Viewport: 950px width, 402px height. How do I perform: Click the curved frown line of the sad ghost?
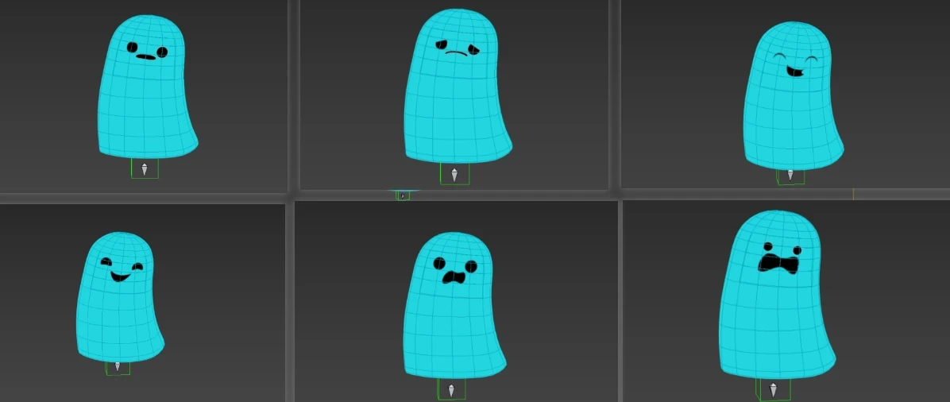[456, 53]
